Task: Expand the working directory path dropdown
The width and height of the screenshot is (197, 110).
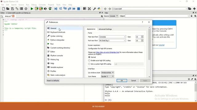Action: click(x=186, y=9)
